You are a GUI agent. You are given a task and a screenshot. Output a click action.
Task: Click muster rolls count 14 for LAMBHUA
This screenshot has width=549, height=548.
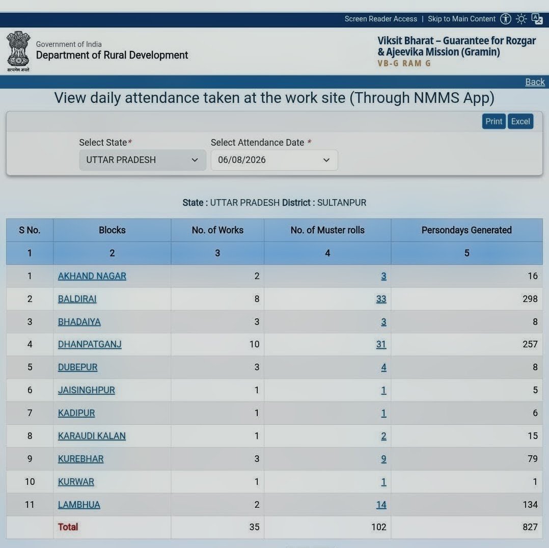pos(381,505)
